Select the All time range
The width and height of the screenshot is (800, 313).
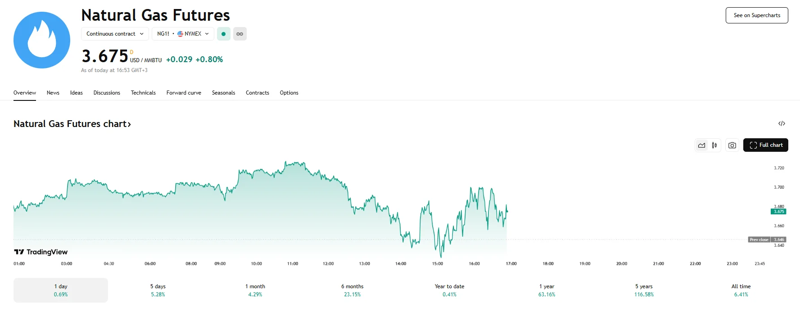(741, 290)
